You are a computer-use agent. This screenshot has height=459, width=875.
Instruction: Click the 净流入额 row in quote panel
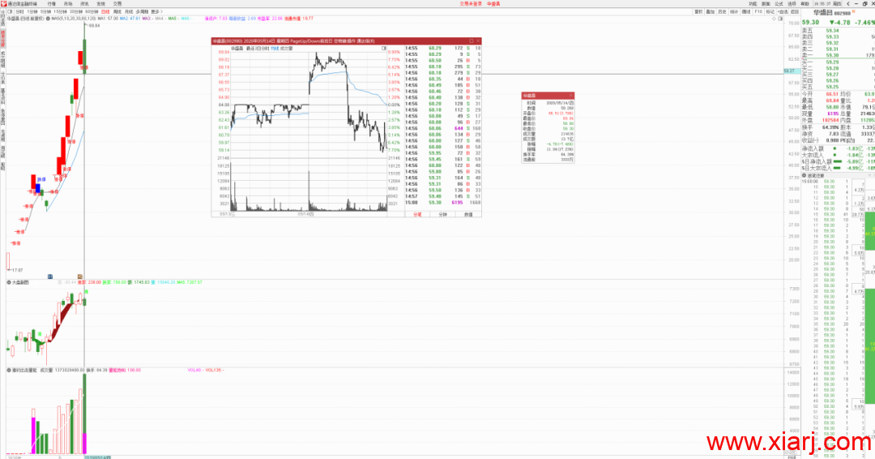pos(839,148)
